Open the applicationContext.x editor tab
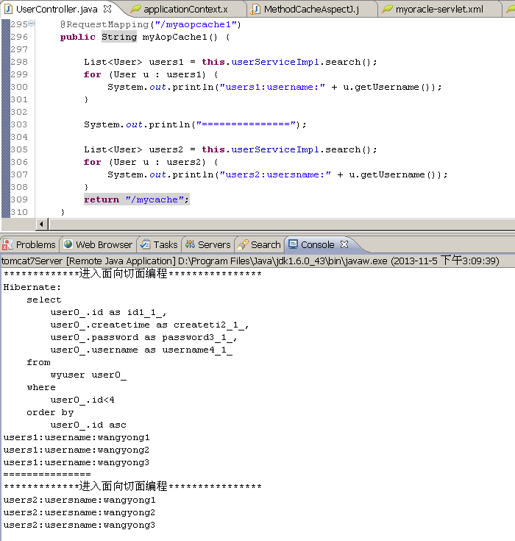This screenshot has width=515, height=541. pyautogui.click(x=185, y=10)
